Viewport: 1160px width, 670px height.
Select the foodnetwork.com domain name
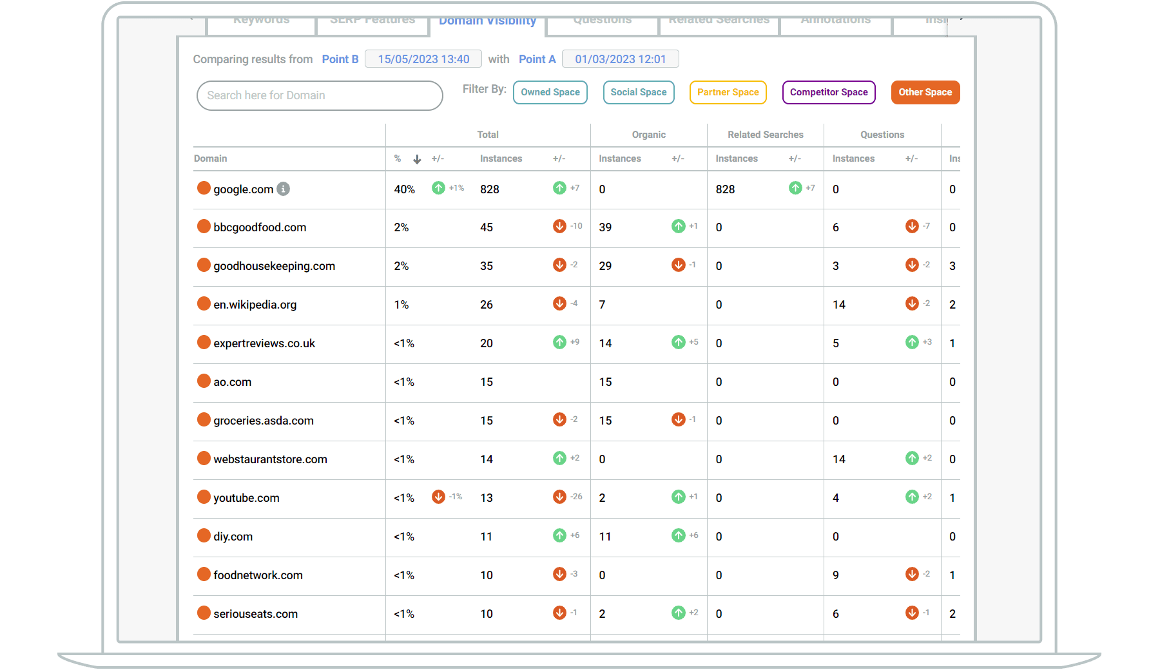(x=258, y=575)
